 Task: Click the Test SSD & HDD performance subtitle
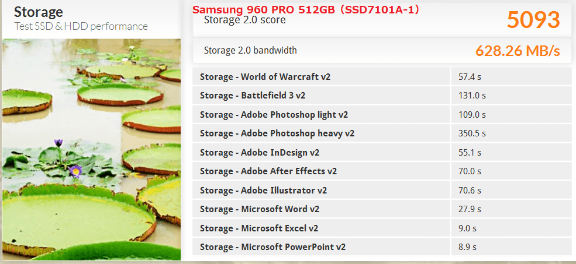point(81,26)
